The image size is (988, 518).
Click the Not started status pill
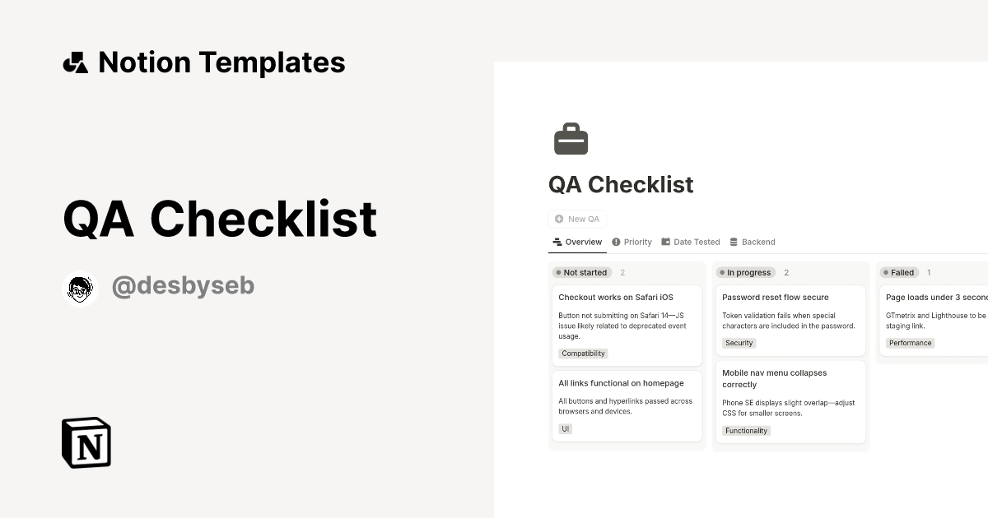point(581,272)
